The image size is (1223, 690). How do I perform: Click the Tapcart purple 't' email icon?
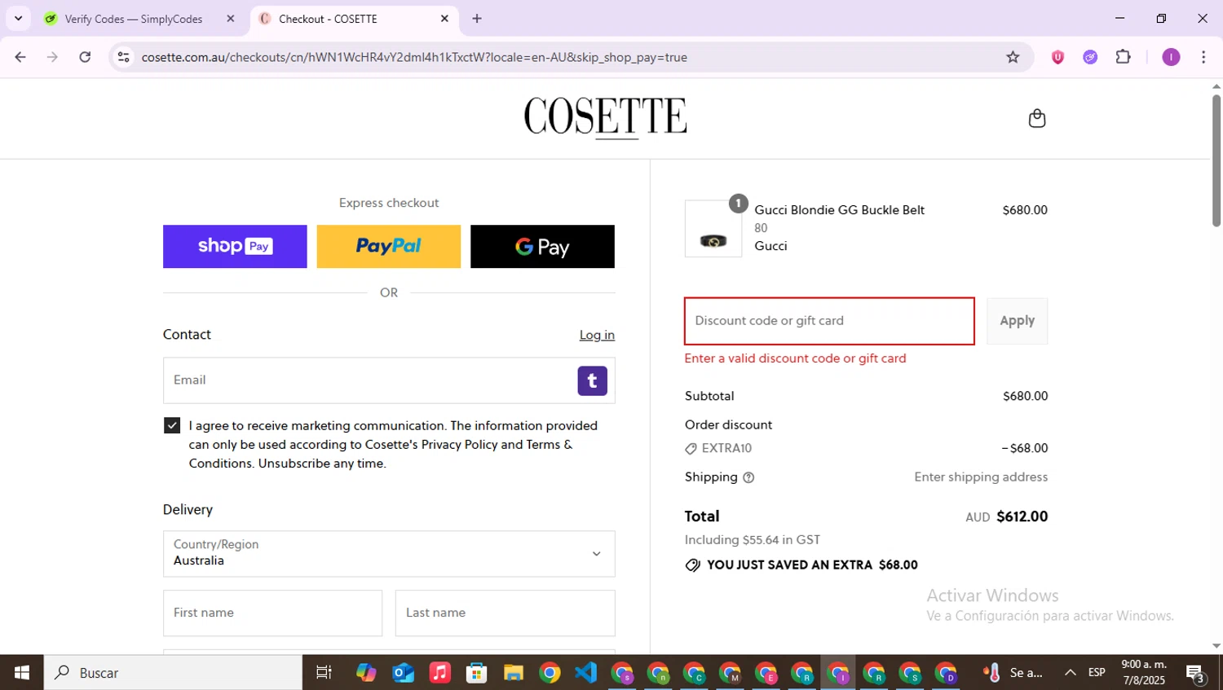[593, 380]
